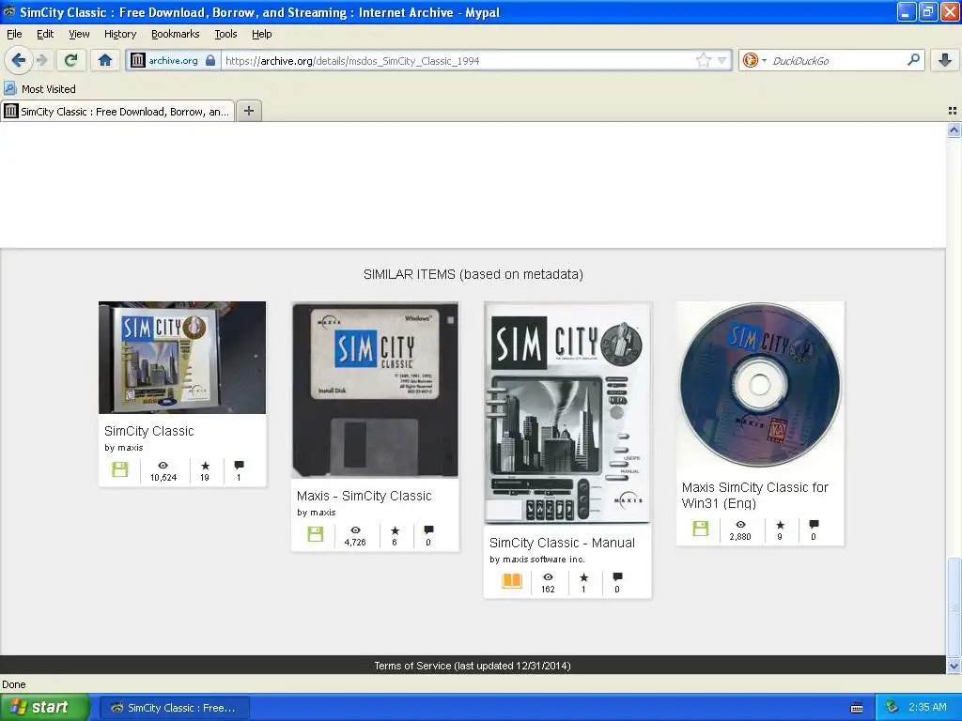Click reviews comment icon on Manual card
The image size is (962, 721).
pyautogui.click(x=617, y=577)
